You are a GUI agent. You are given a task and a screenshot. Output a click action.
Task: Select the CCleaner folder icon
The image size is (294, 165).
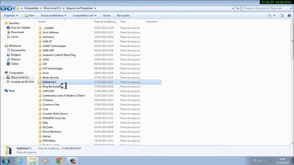click(x=40, y=100)
